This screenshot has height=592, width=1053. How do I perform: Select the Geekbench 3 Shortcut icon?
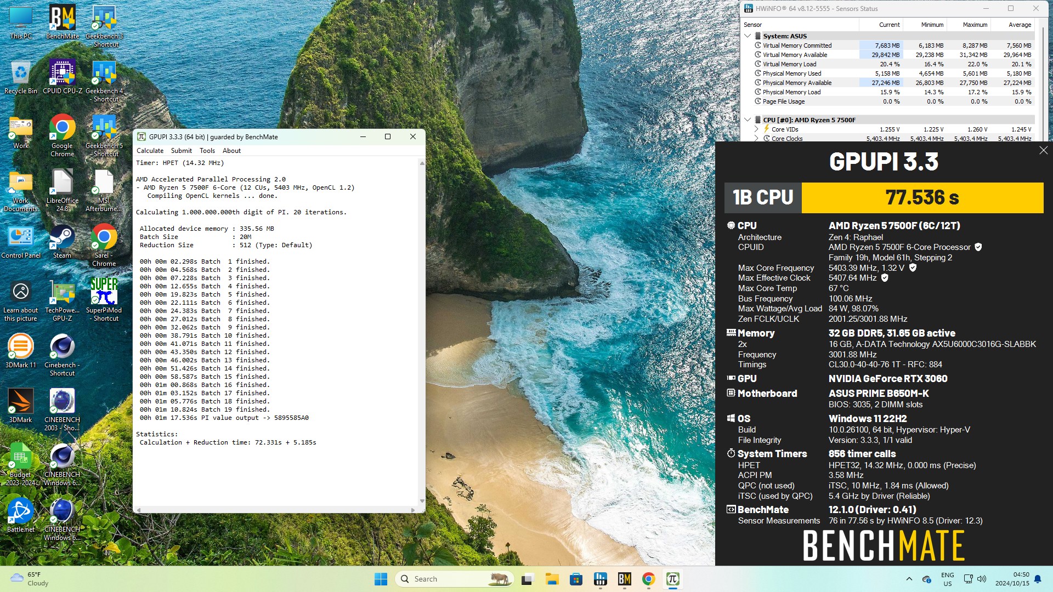(x=104, y=26)
